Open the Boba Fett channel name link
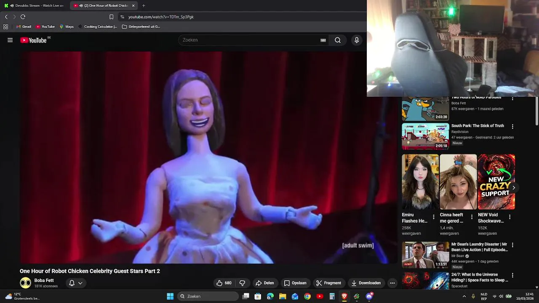 (44, 280)
